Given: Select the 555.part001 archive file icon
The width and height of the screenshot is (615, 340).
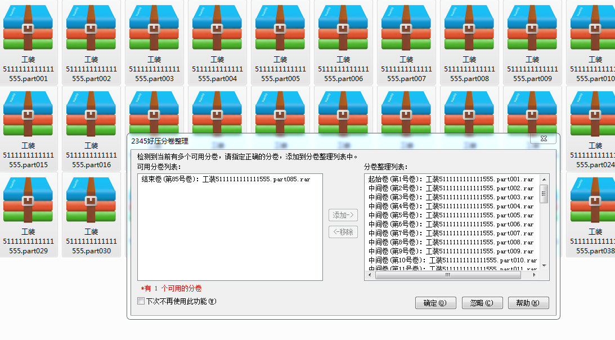Looking at the screenshot, I should [28, 28].
